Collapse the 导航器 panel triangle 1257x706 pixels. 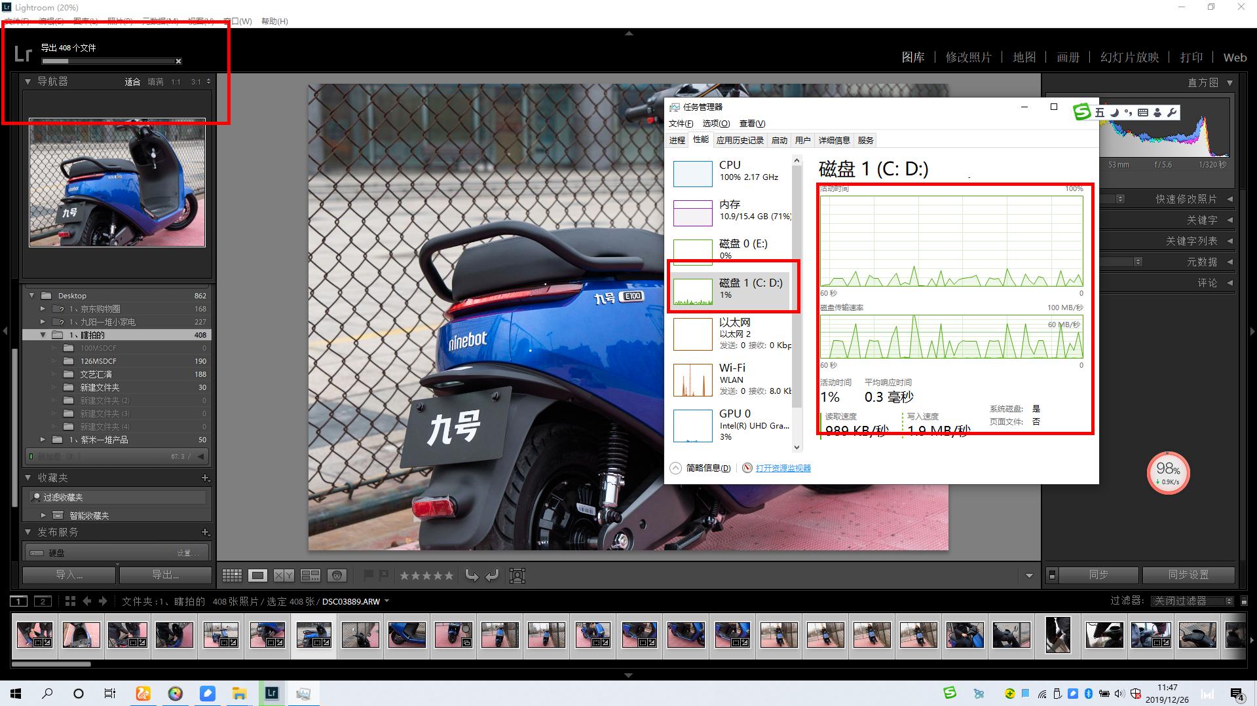[28, 81]
